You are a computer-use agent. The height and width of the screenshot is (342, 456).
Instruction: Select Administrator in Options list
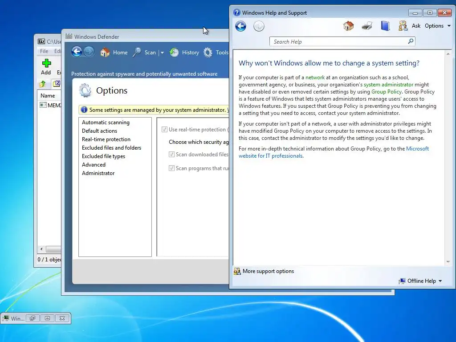click(98, 173)
